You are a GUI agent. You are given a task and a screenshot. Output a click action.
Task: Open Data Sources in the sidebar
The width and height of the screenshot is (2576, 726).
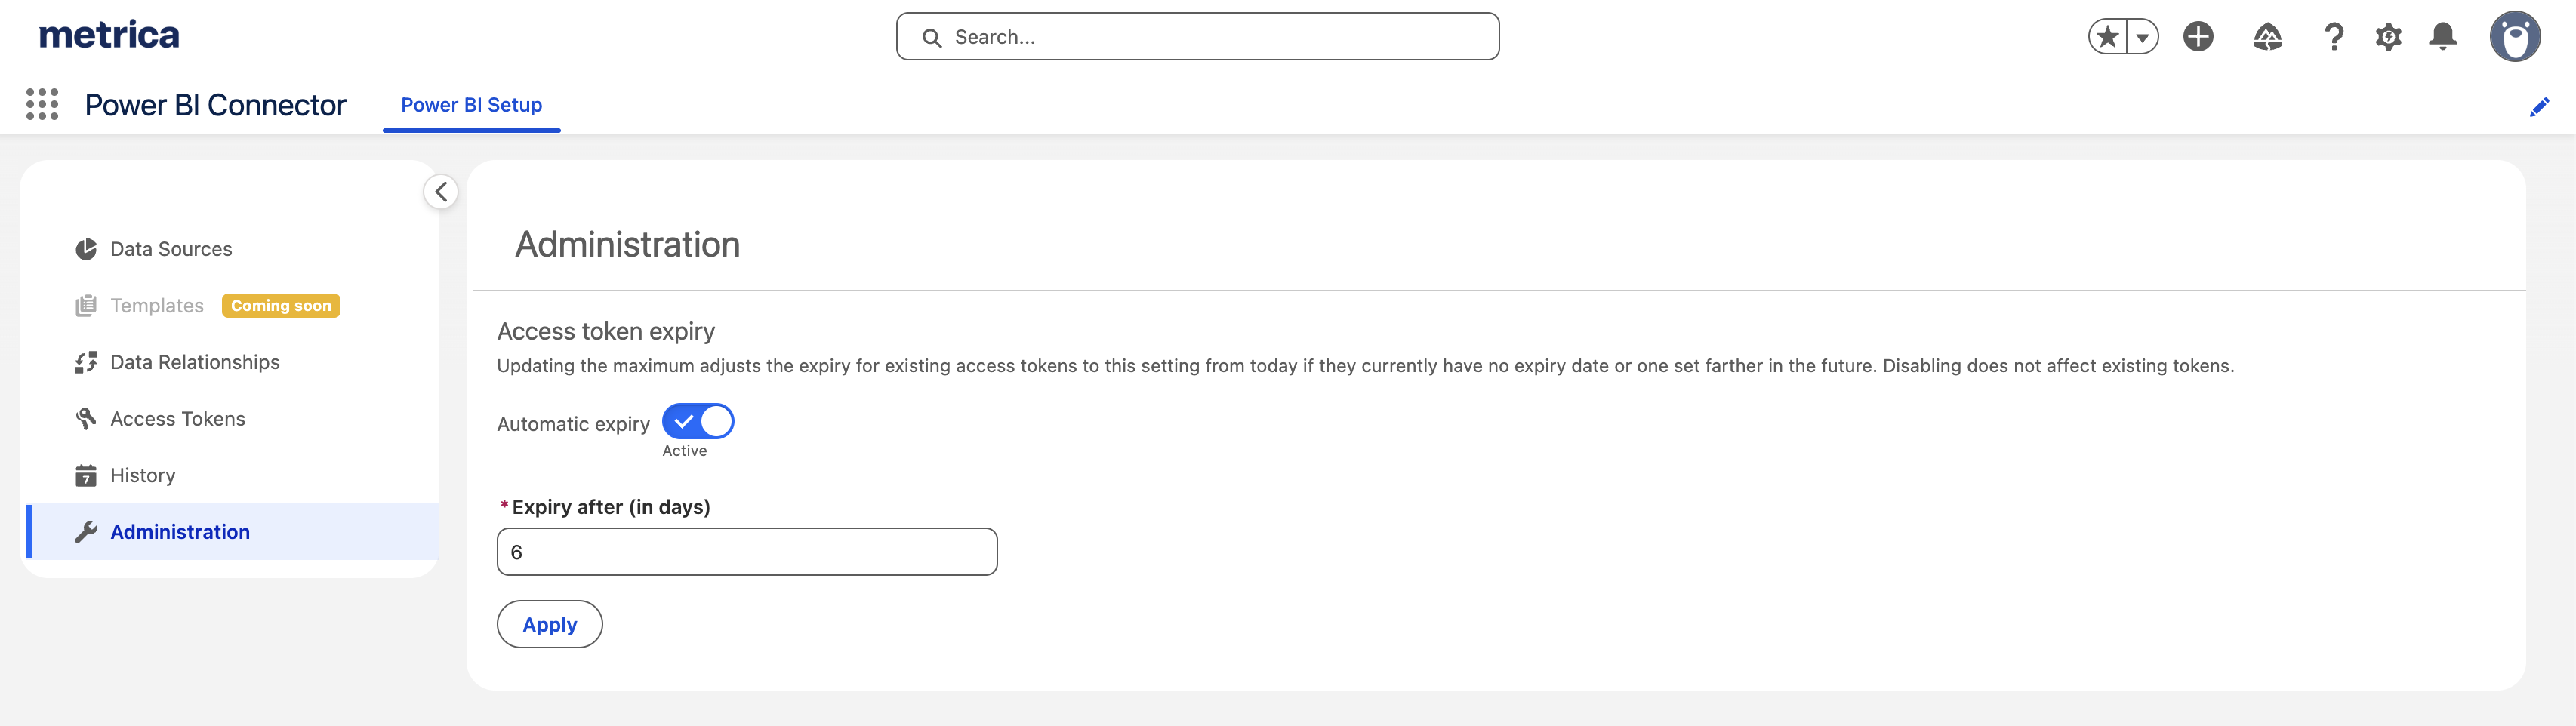tap(171, 249)
